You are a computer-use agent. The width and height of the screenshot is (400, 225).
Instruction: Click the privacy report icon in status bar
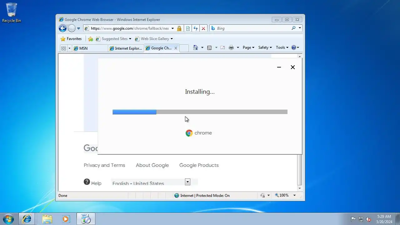tap(263, 195)
